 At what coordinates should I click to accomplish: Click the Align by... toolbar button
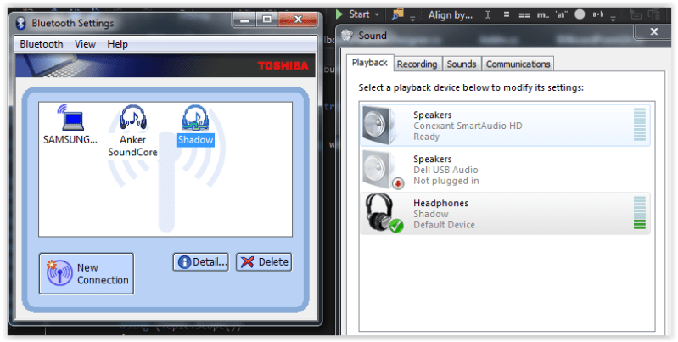pyautogui.click(x=450, y=15)
